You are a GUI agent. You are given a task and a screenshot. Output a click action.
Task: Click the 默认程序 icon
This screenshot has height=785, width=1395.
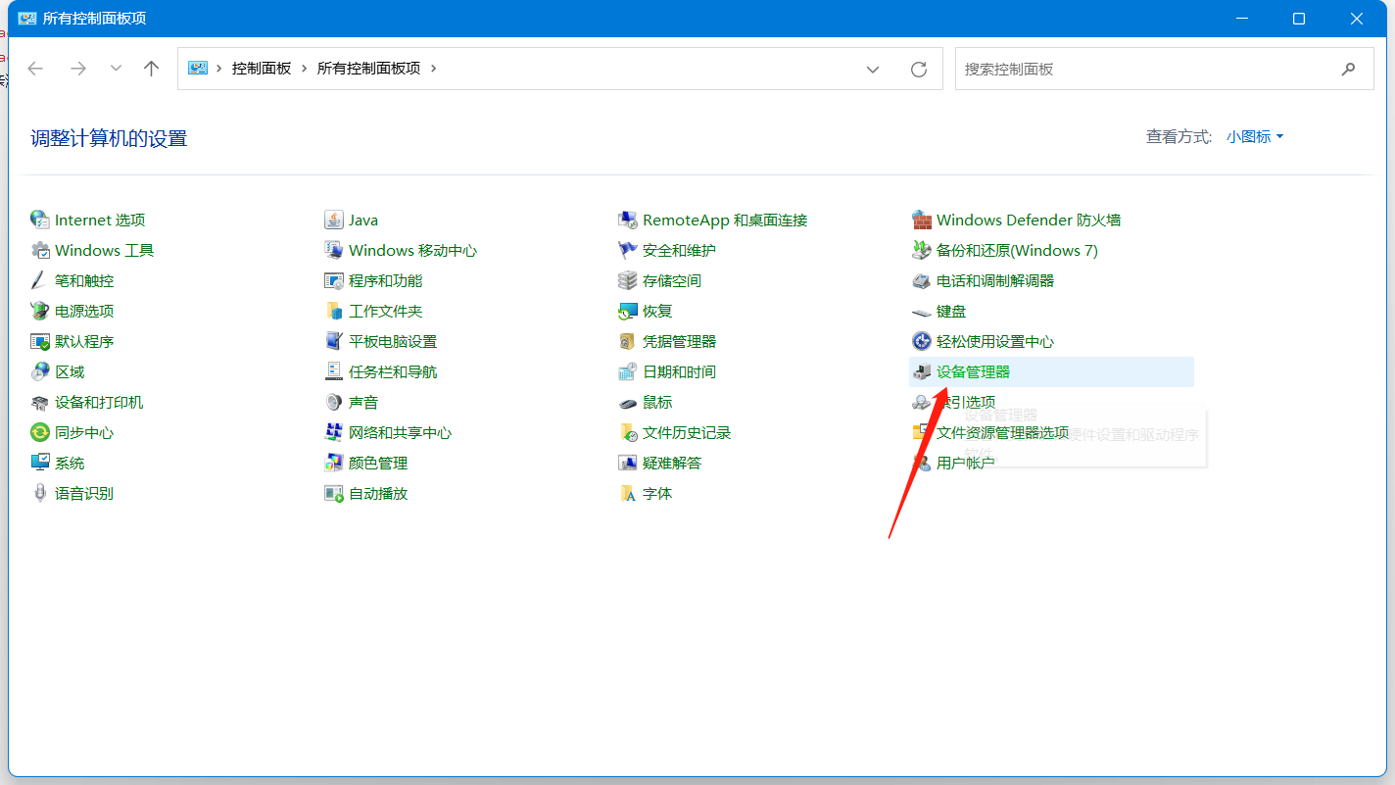click(x=39, y=341)
